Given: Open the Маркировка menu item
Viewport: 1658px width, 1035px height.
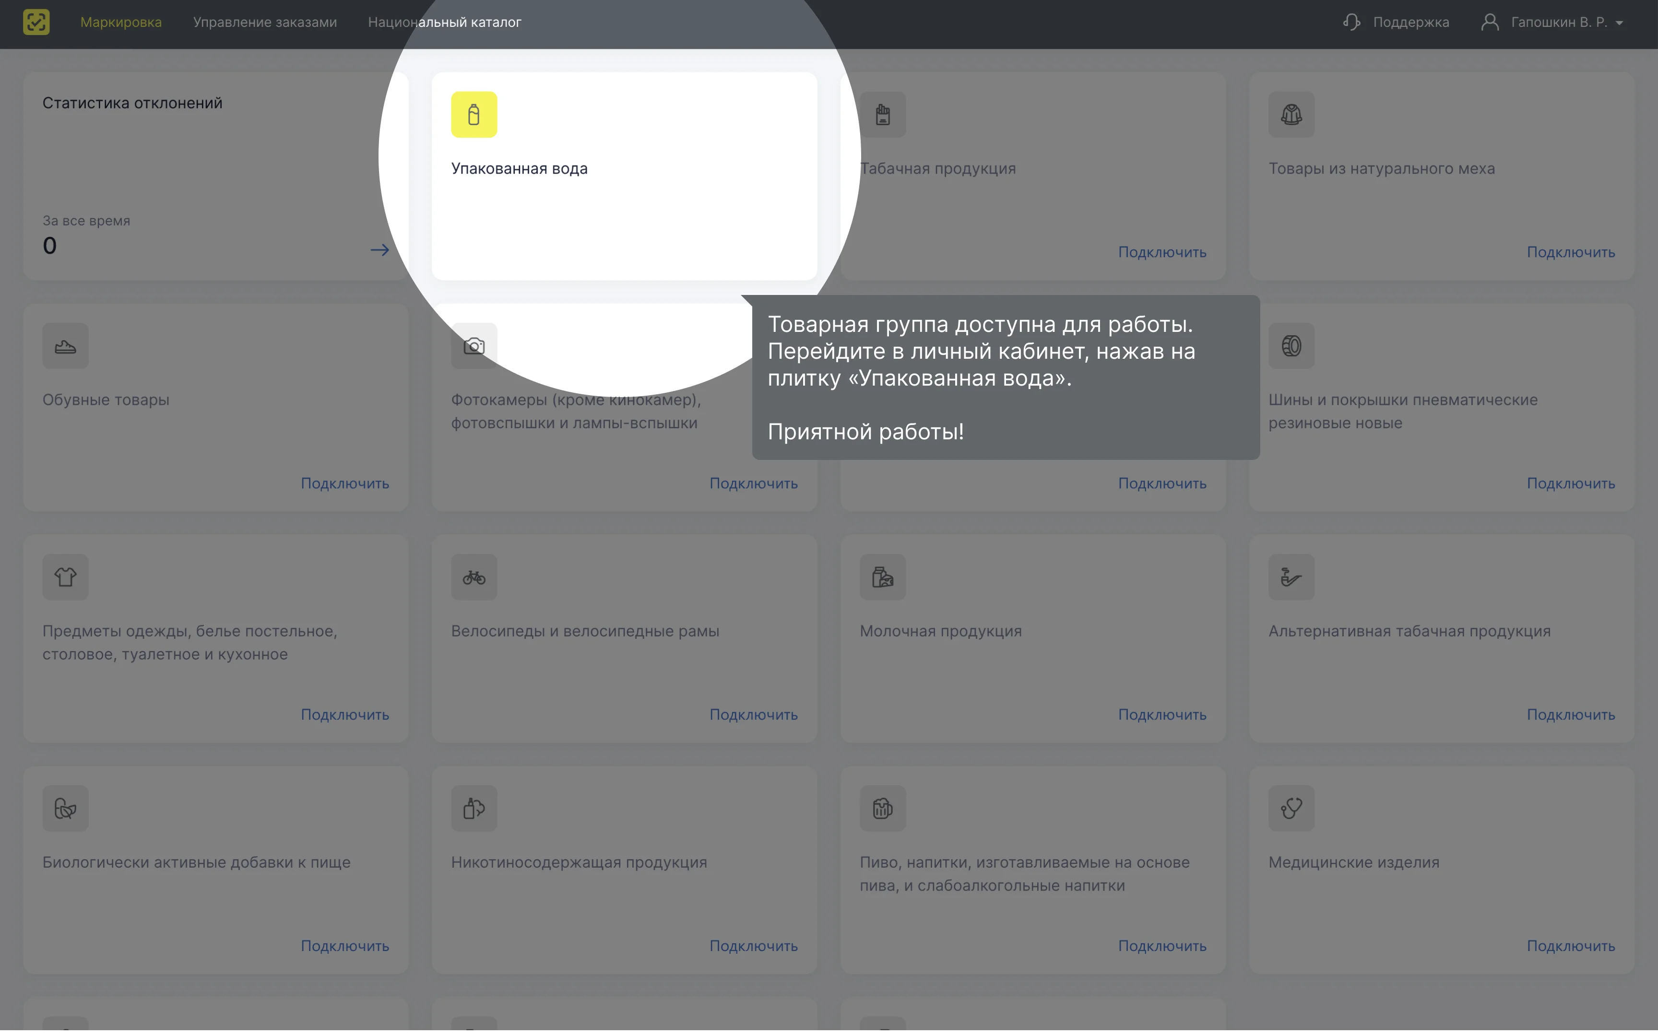Looking at the screenshot, I should [121, 22].
